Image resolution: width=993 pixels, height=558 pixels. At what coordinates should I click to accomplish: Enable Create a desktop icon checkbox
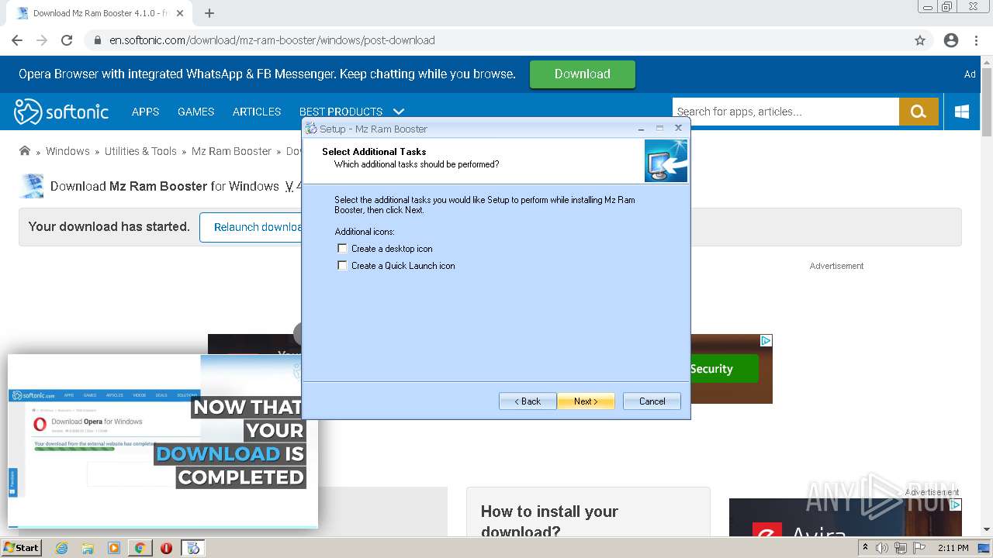[342, 249]
